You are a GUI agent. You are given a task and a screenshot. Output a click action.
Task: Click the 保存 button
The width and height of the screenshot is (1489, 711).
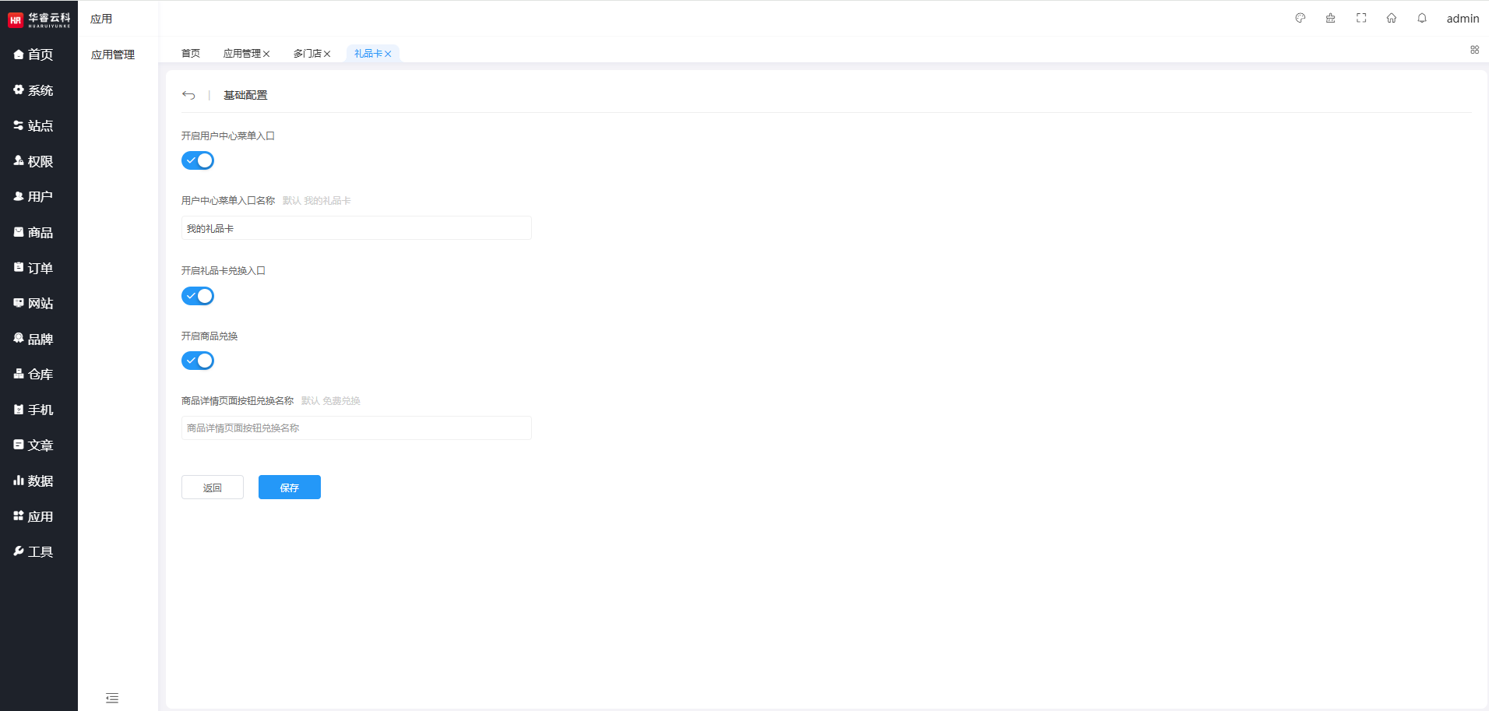290,487
